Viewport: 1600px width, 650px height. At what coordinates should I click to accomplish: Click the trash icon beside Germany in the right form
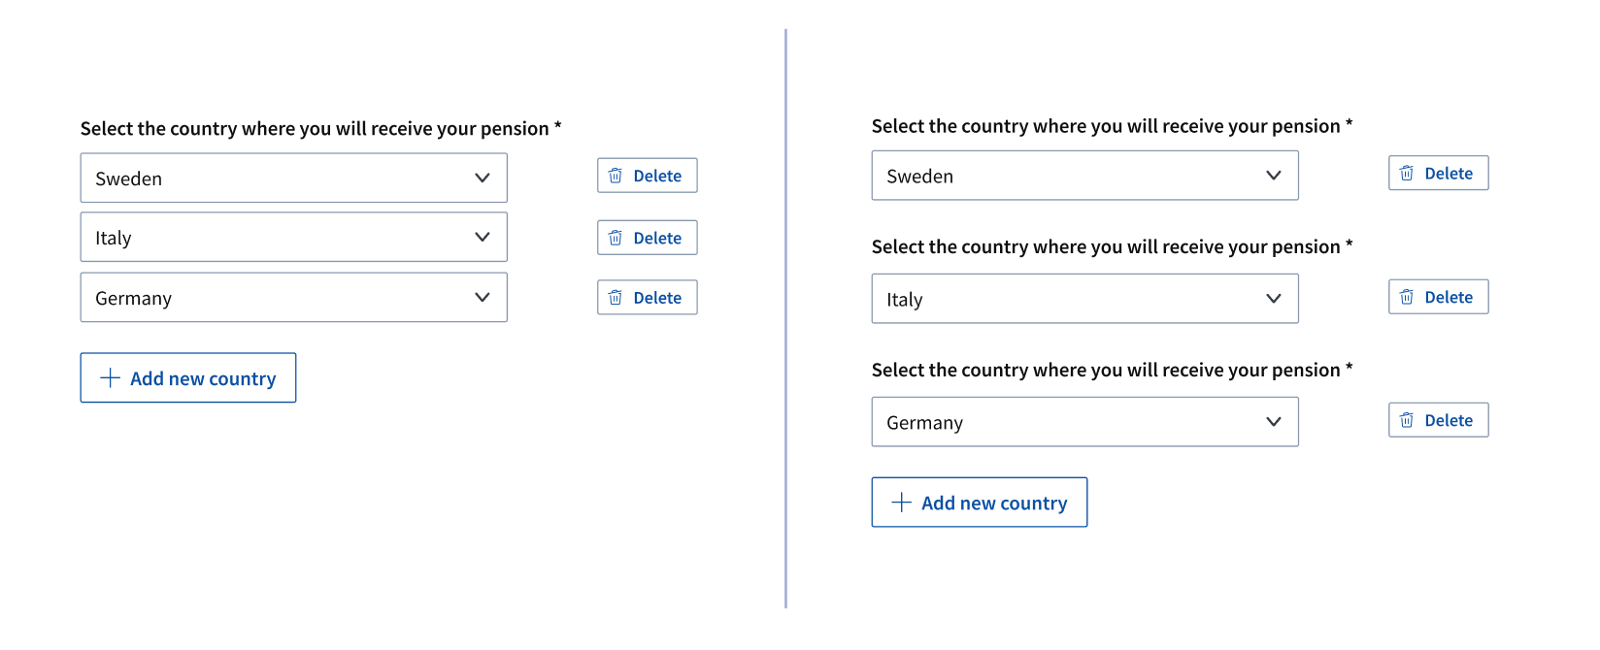click(1407, 420)
